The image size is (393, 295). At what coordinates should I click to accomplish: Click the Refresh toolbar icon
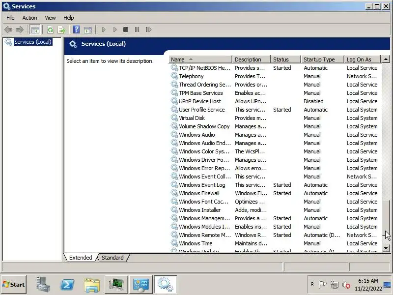tap(51, 30)
